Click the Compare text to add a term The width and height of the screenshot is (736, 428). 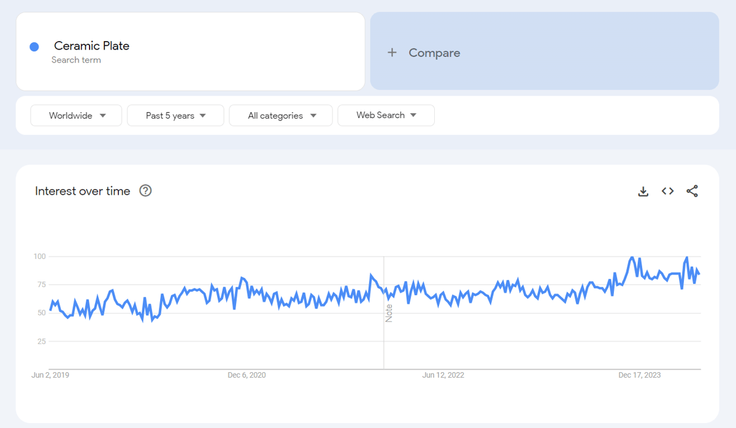[434, 53]
